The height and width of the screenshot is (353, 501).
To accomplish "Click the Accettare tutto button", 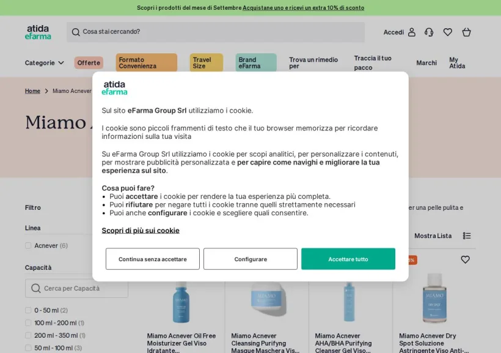I will [348, 259].
